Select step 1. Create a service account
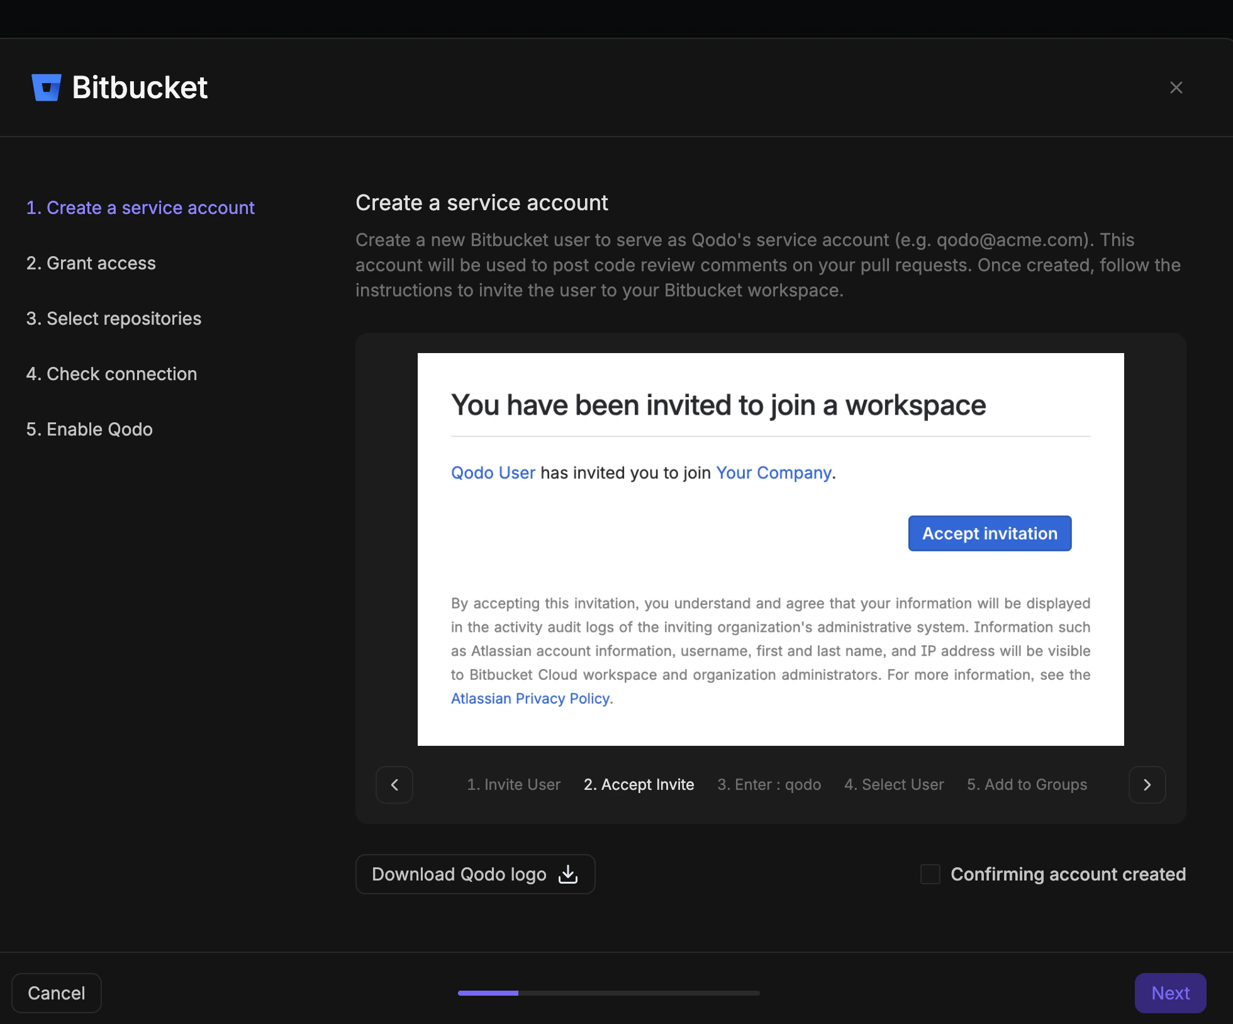1233x1024 pixels. point(140,207)
